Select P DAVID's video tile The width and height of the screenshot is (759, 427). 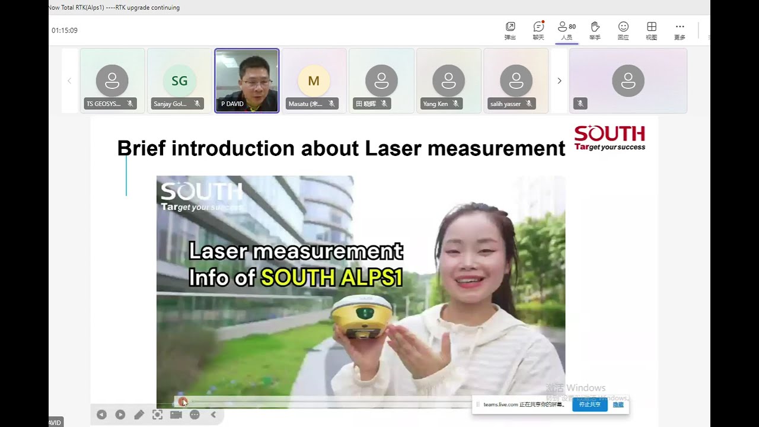[247, 81]
